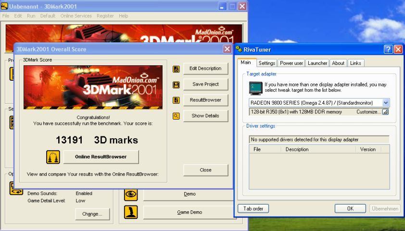Click the Demo button in 3DMark2001

[x=190, y=194]
